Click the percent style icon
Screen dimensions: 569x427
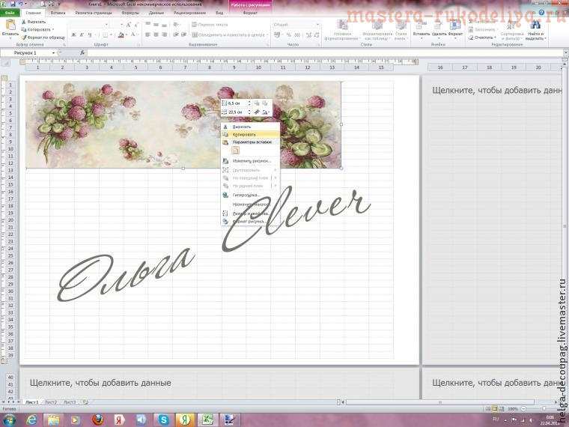pyautogui.click(x=289, y=35)
